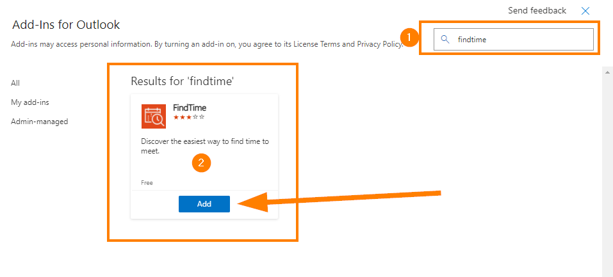Focus the findtime search box
This screenshot has width=613, height=277.
[513, 39]
